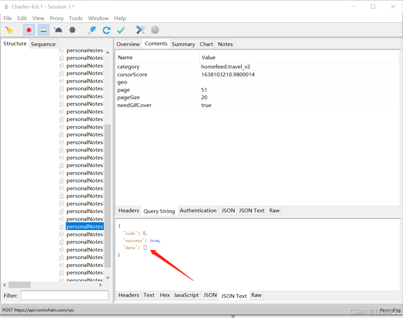The image size is (403, 318).
Task: Open the Proxy menu
Action: click(57, 18)
